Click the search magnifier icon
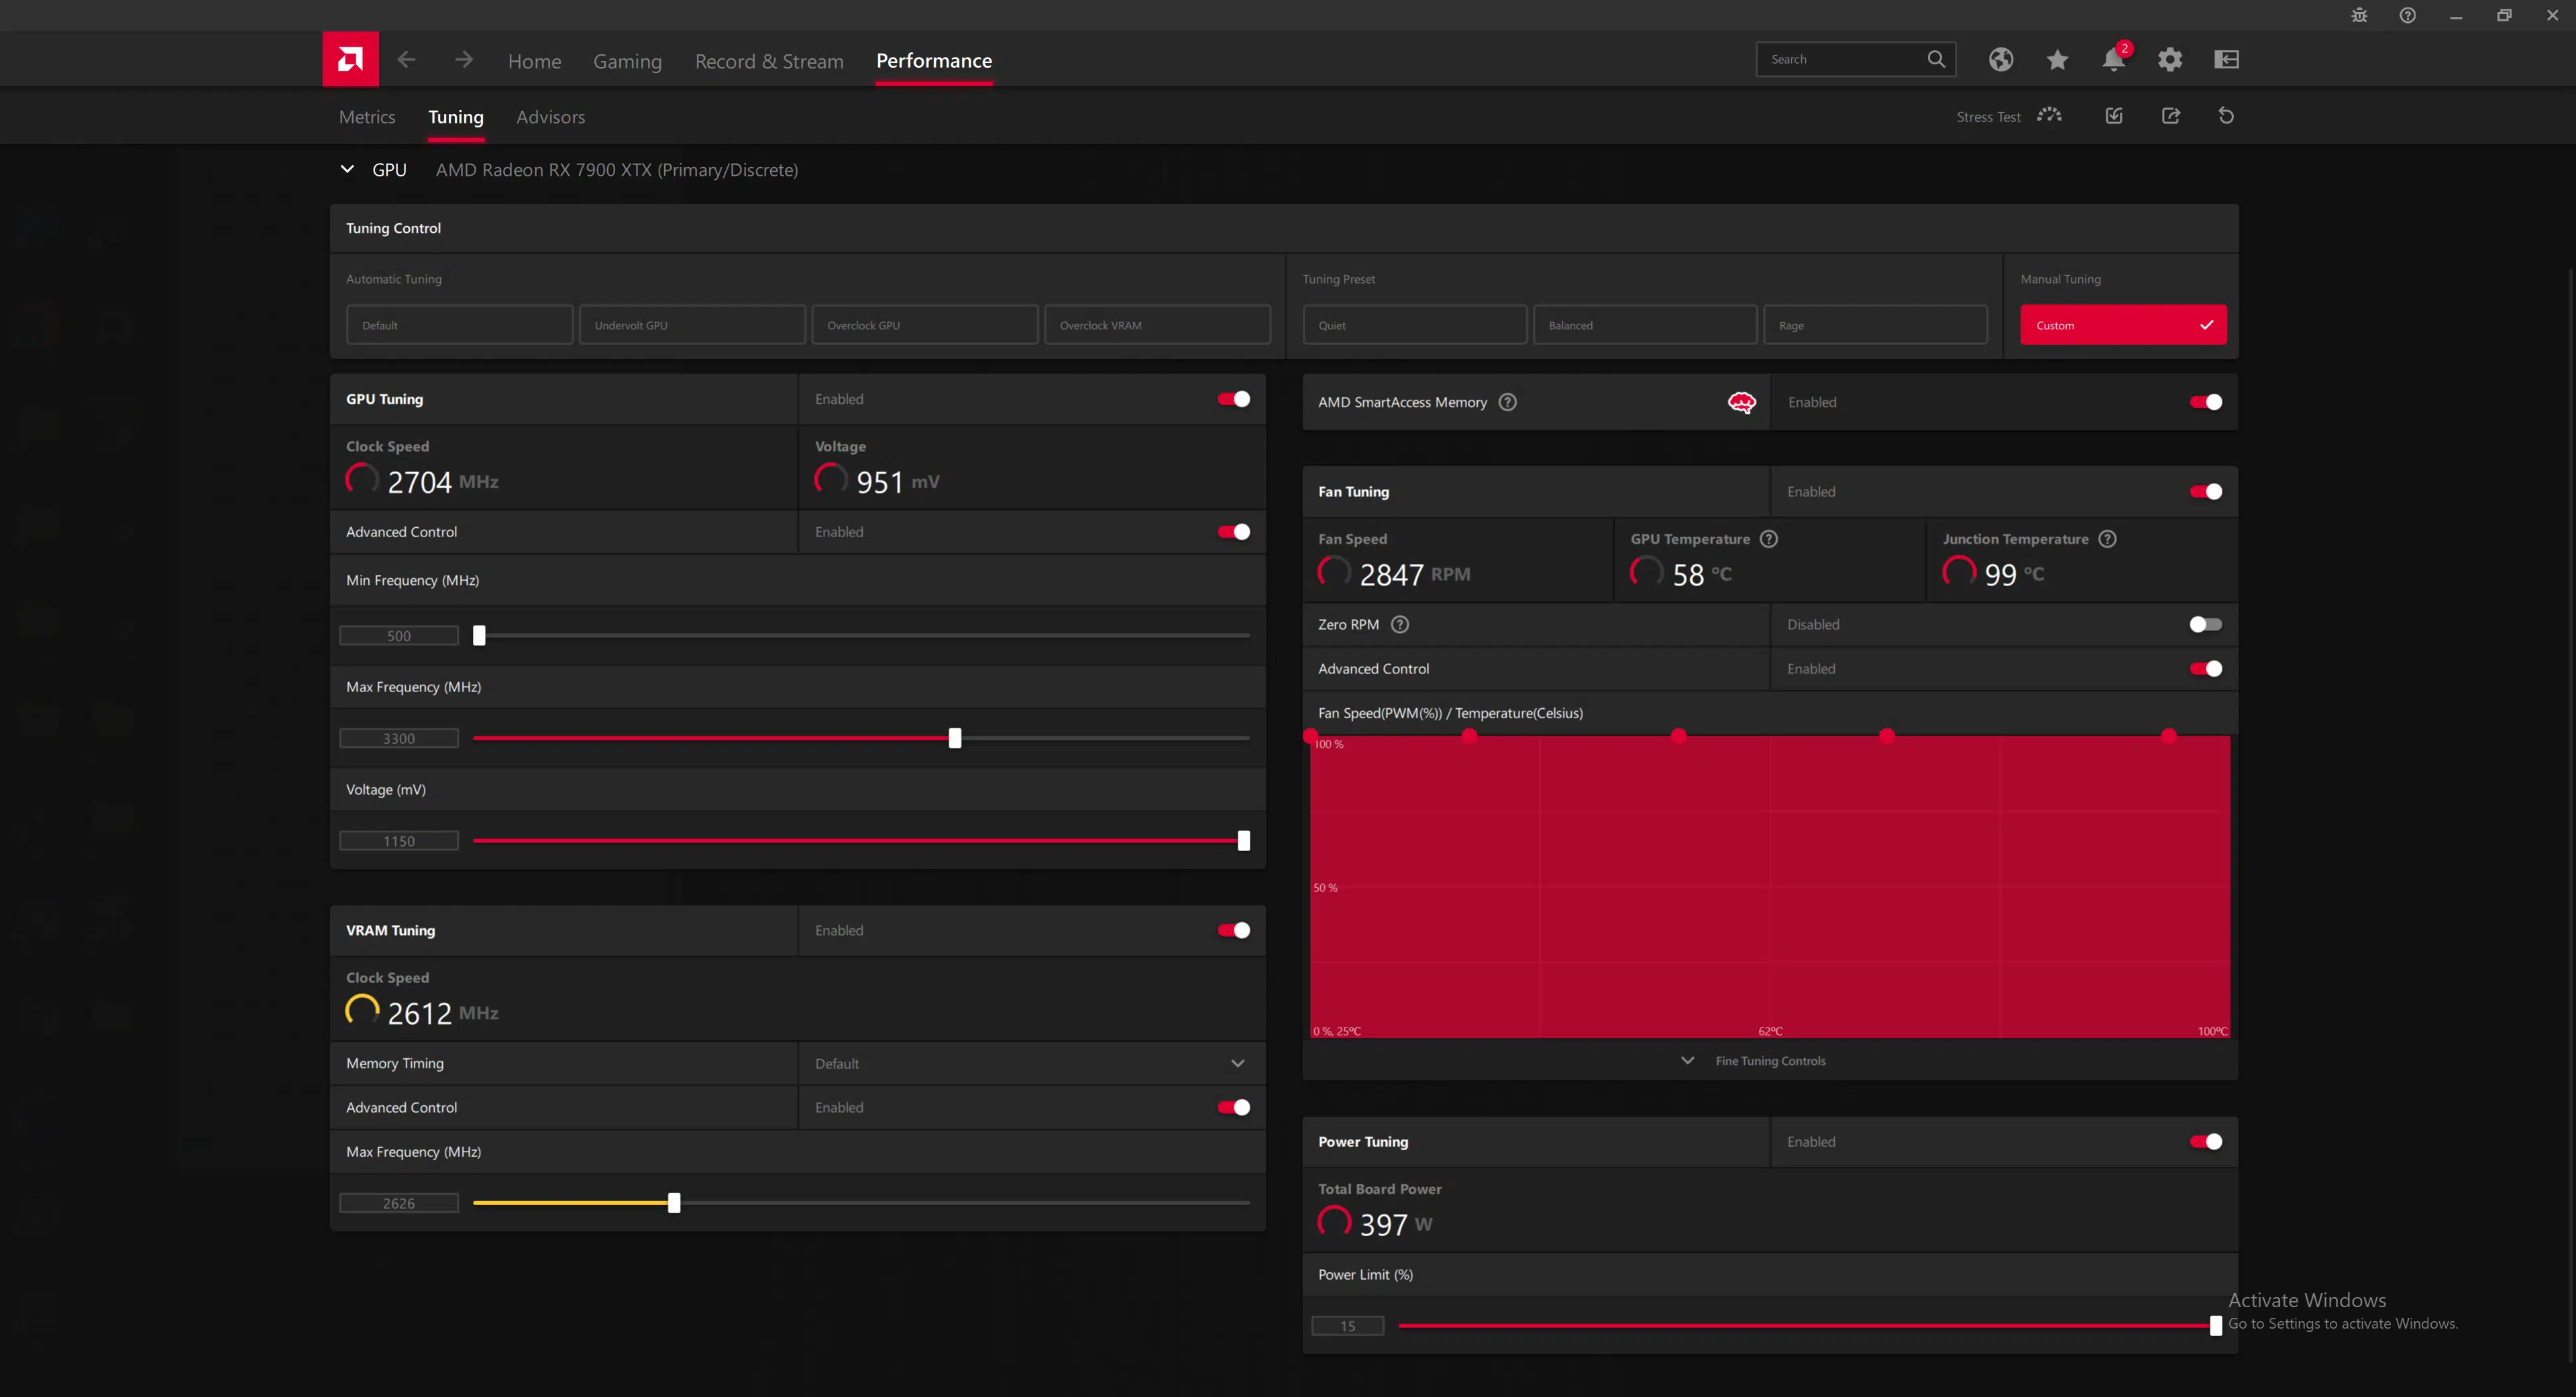The width and height of the screenshot is (2576, 1397). (x=1936, y=59)
